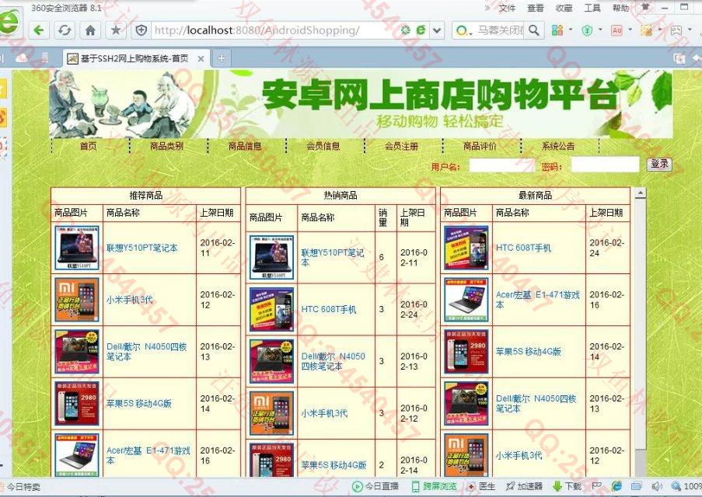Open 加速器 in status bar
This screenshot has height=497, width=702.
(524, 487)
